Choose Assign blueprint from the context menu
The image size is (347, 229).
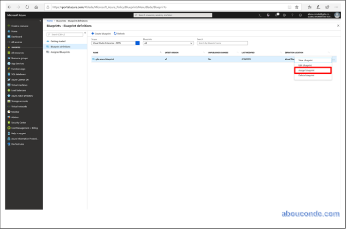pyautogui.click(x=312, y=70)
